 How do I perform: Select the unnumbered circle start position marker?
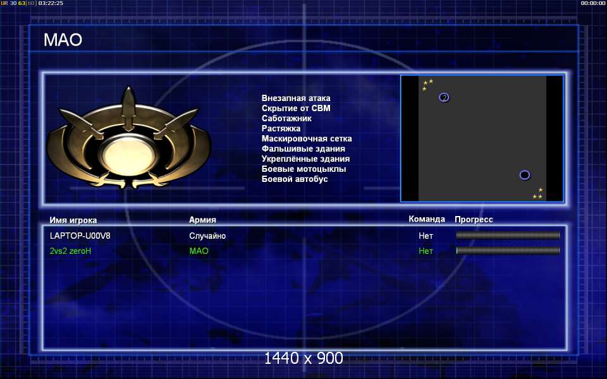(x=525, y=175)
